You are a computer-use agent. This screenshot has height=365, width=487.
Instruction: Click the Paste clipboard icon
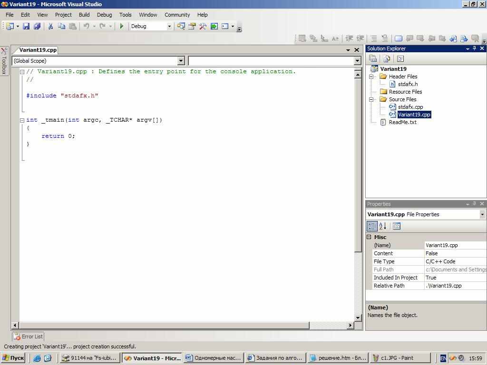[73, 27]
